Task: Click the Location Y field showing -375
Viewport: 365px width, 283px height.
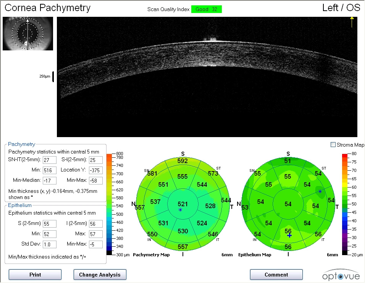Action: [x=96, y=170]
